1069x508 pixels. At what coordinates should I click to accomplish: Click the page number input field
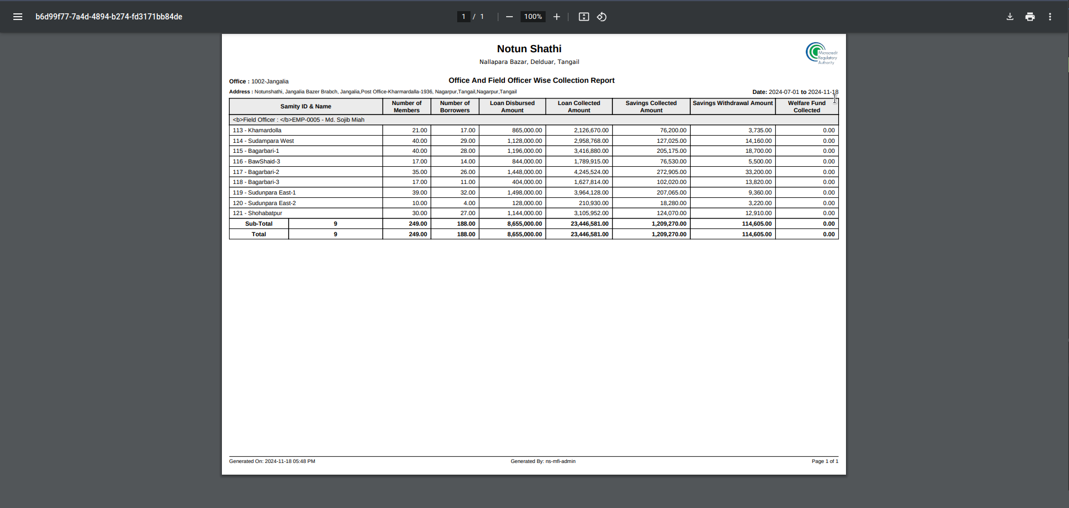(463, 17)
